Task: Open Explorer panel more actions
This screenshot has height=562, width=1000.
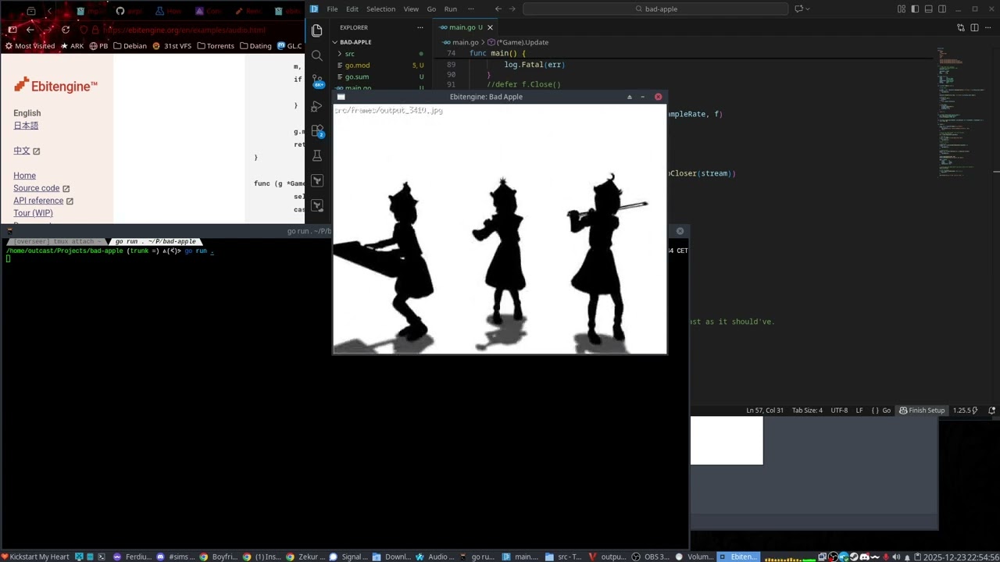Action: 420,27
